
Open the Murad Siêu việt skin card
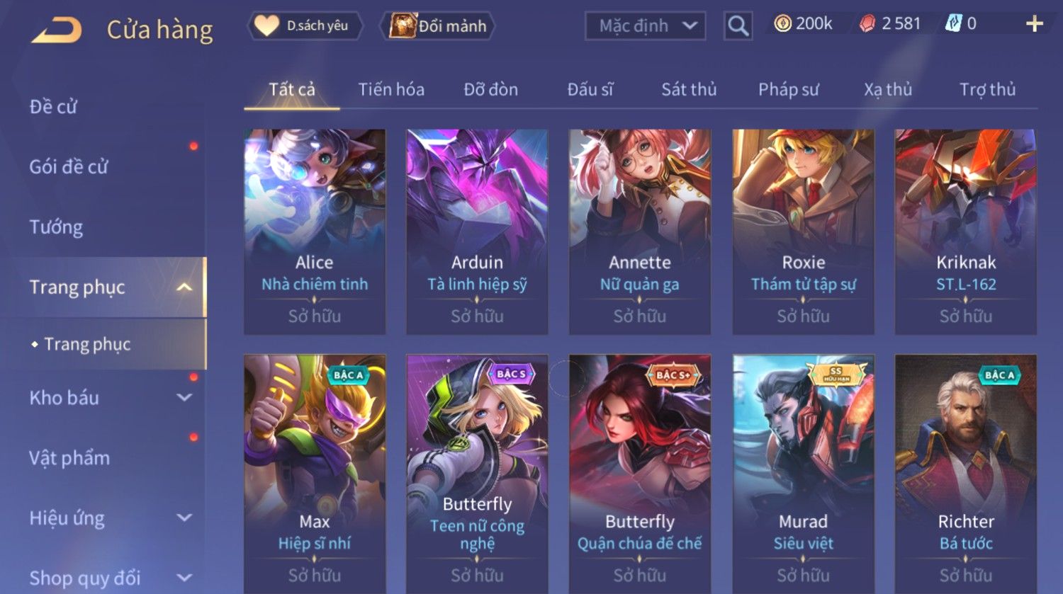[x=803, y=474]
